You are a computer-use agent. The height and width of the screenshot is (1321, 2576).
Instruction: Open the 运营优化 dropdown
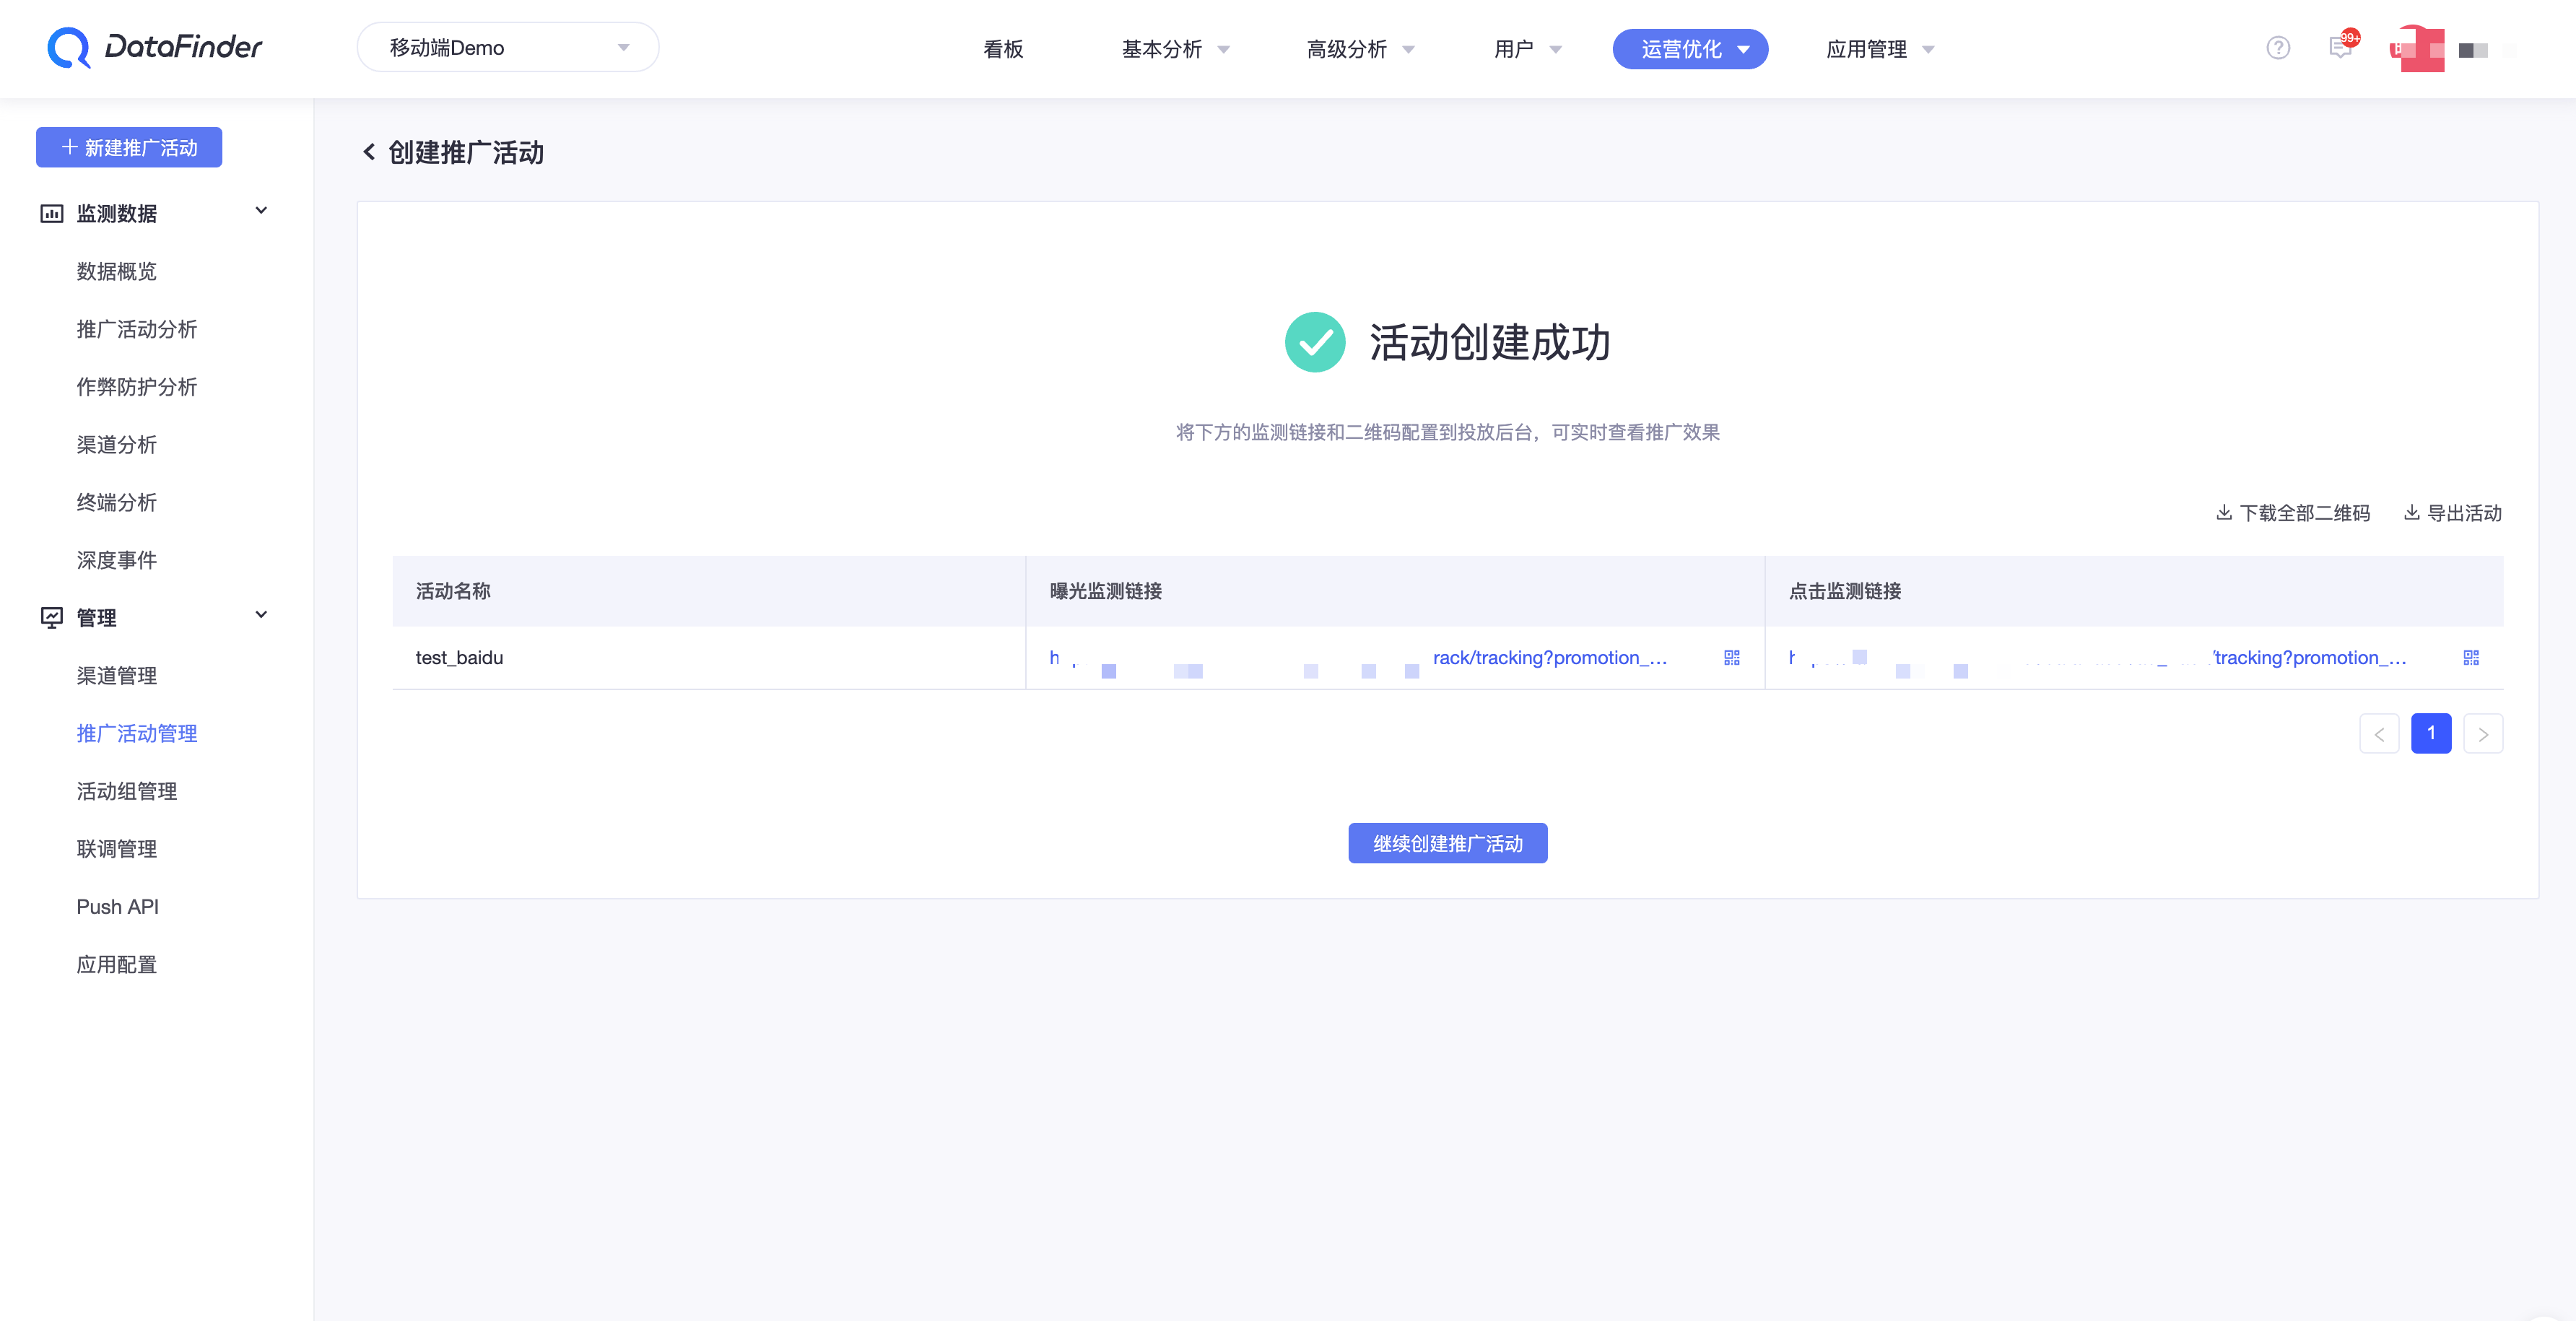tap(1690, 49)
